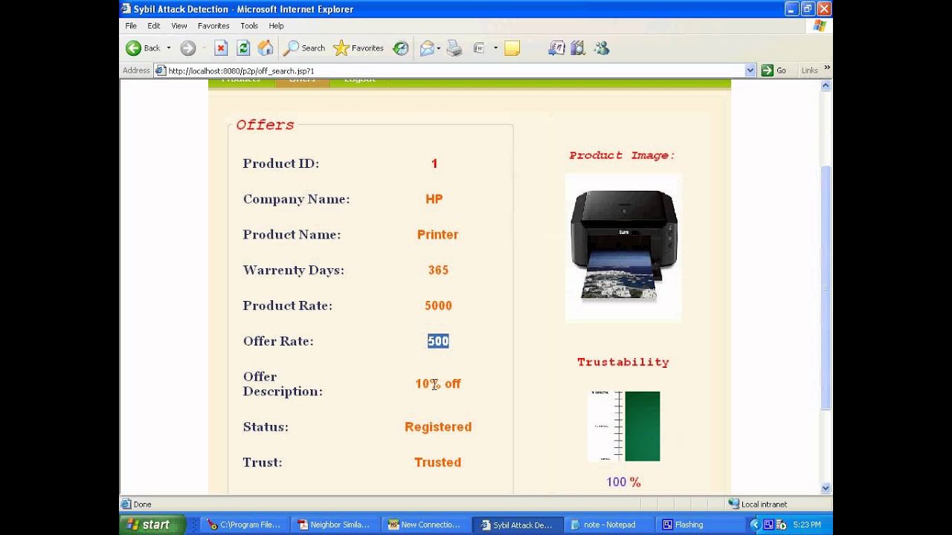Click the green Refresh page icon
This screenshot has height=535, width=952.
243,48
